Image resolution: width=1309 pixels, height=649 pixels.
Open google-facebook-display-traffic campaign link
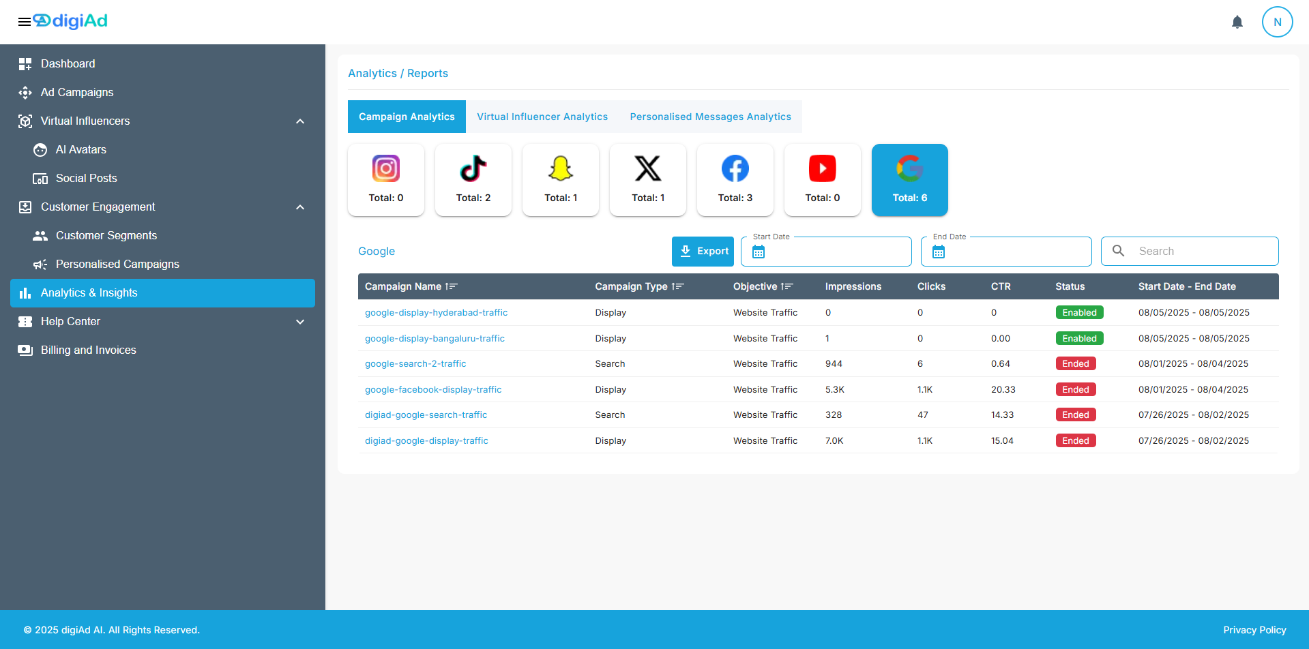point(433,390)
